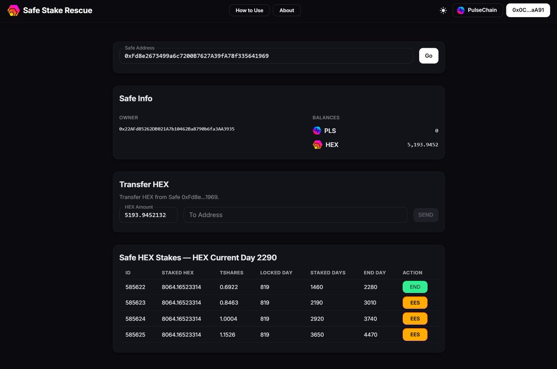
Task: Click the end day value 3740
Action: (370, 318)
